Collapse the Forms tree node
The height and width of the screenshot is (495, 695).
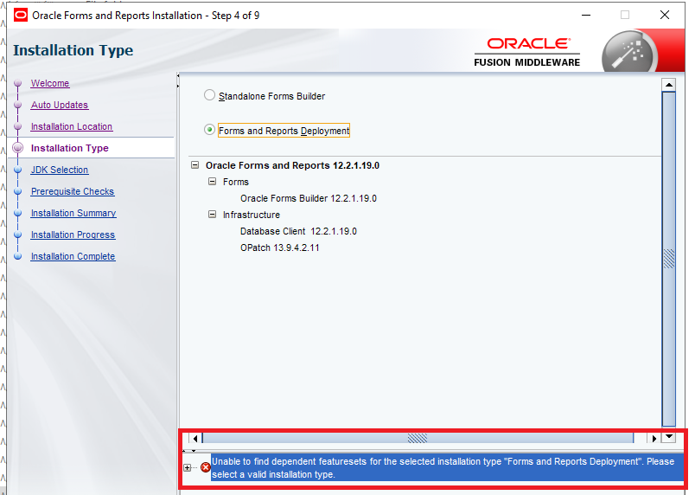pos(213,182)
